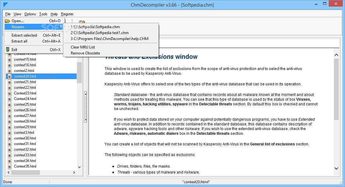Open the Options menu

click(x=30, y=14)
